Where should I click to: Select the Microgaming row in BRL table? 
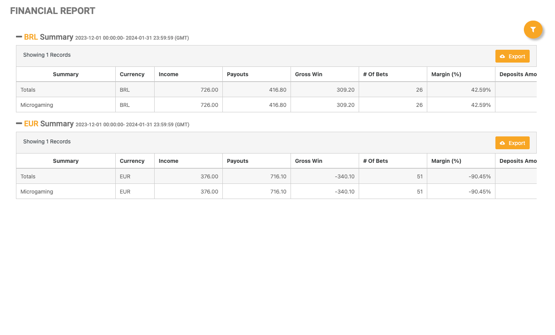tap(37, 105)
